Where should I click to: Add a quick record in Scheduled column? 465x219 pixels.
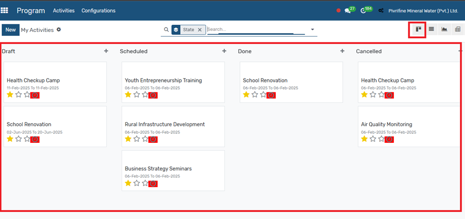224,51
